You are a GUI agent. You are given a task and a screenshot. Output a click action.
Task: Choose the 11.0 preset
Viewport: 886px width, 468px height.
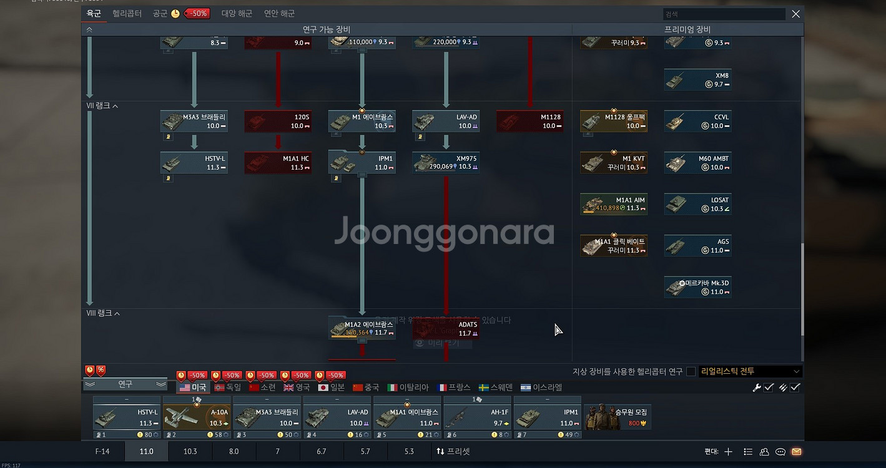146,451
